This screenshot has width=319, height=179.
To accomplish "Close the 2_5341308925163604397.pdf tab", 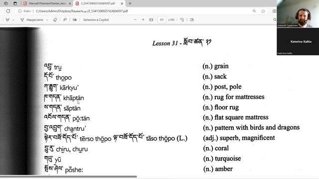I will (122, 3).
